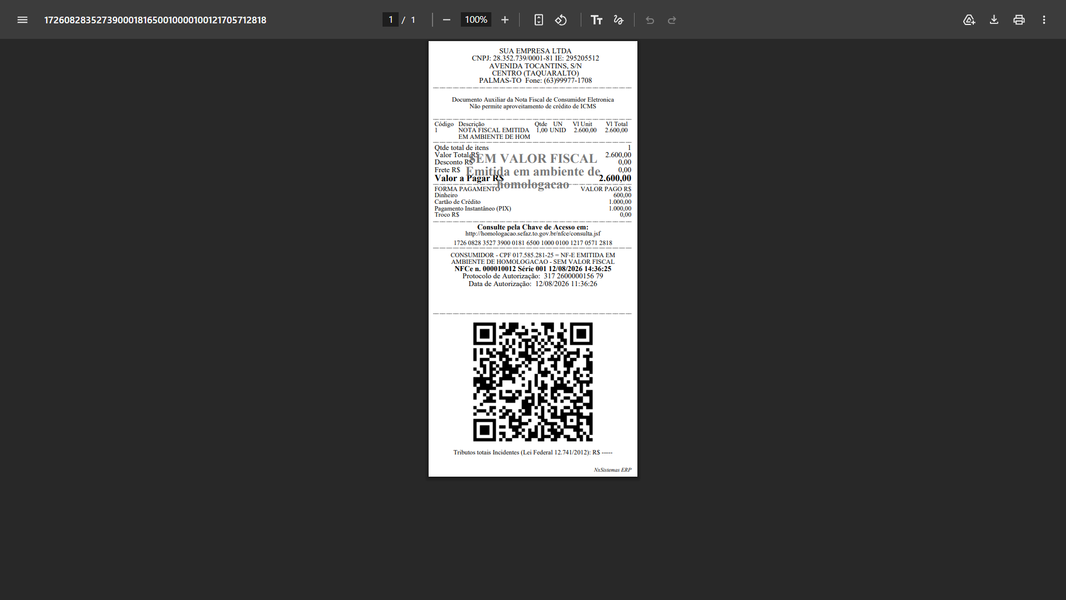The height and width of the screenshot is (600, 1066).
Task: Select the Troco R$ label
Action: (x=447, y=215)
